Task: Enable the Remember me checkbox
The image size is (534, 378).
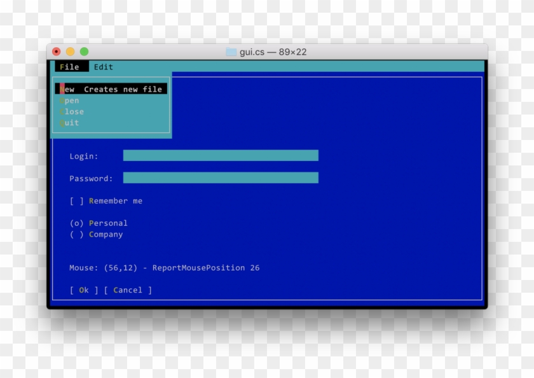Action: (77, 201)
